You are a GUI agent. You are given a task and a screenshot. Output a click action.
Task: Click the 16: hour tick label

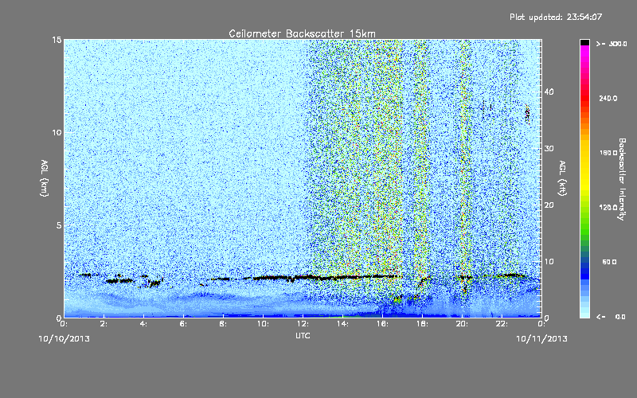382,324
